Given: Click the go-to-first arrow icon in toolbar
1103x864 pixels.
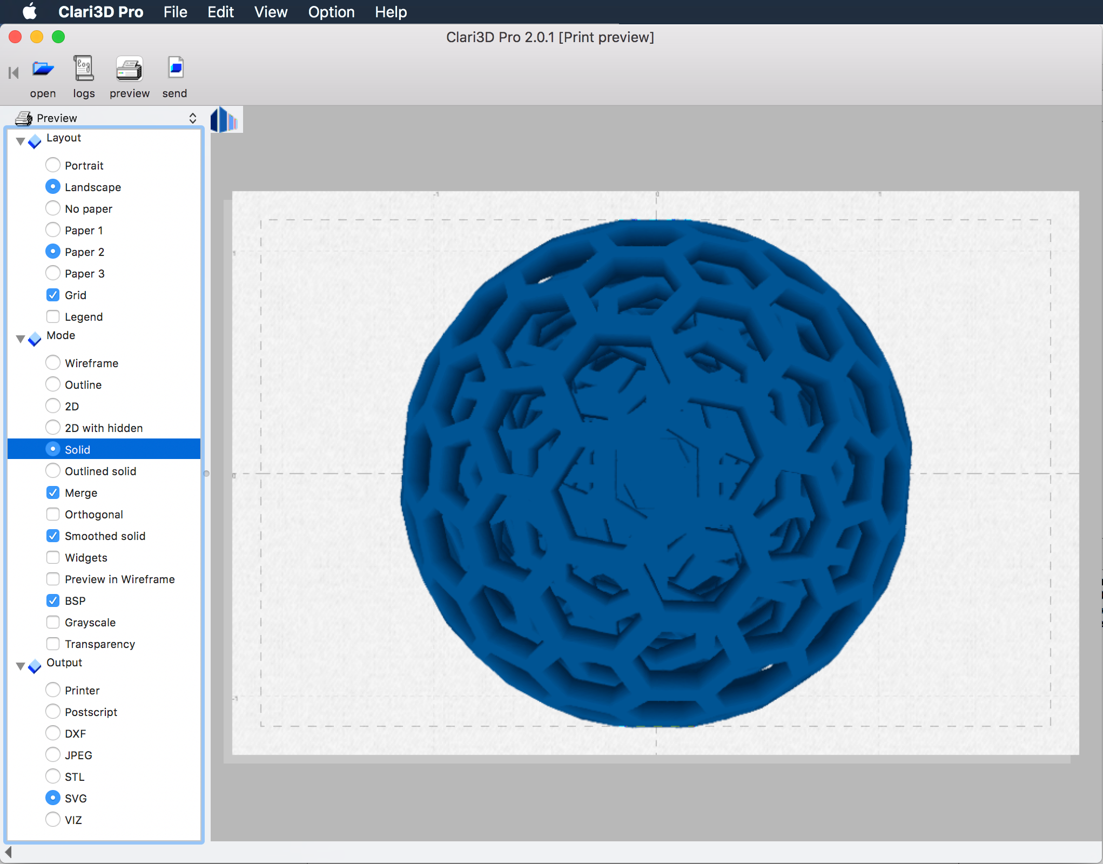Looking at the screenshot, I should click(x=14, y=72).
